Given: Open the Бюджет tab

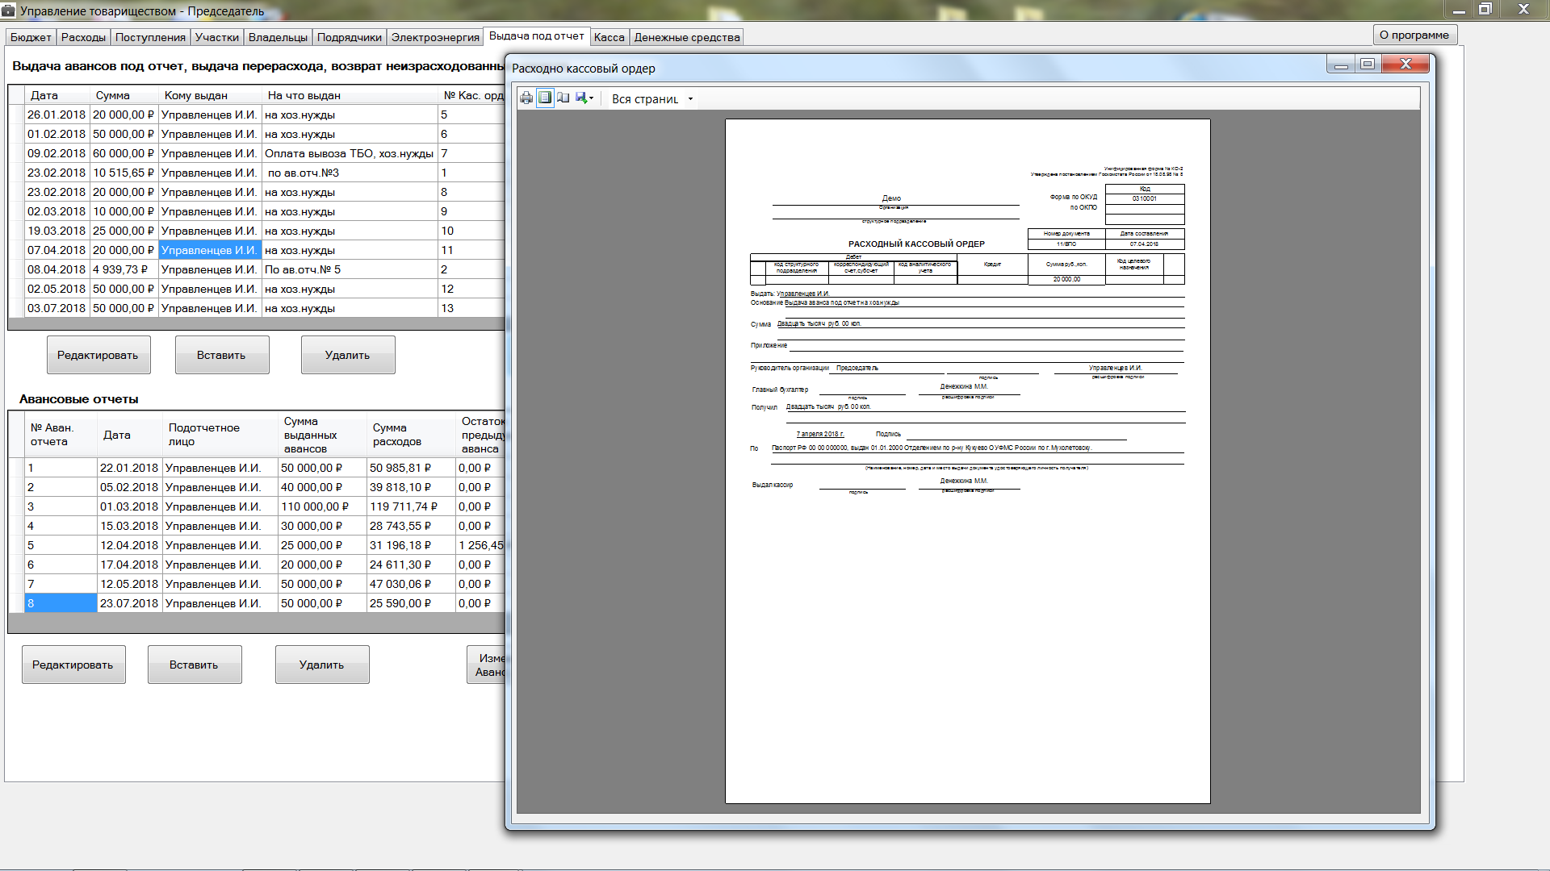Looking at the screenshot, I should [31, 37].
